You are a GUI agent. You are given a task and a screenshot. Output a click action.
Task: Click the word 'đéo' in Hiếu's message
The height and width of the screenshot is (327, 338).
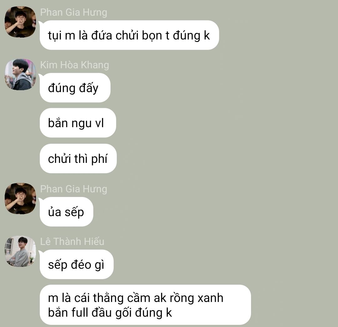tap(81, 264)
